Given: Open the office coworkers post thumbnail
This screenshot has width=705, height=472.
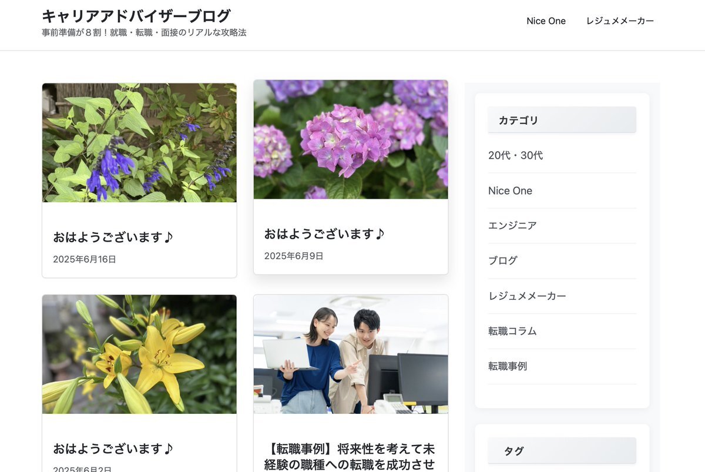Looking at the screenshot, I should click(x=351, y=354).
